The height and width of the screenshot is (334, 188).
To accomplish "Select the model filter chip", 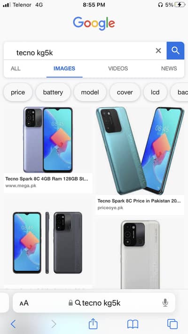I will (90, 92).
